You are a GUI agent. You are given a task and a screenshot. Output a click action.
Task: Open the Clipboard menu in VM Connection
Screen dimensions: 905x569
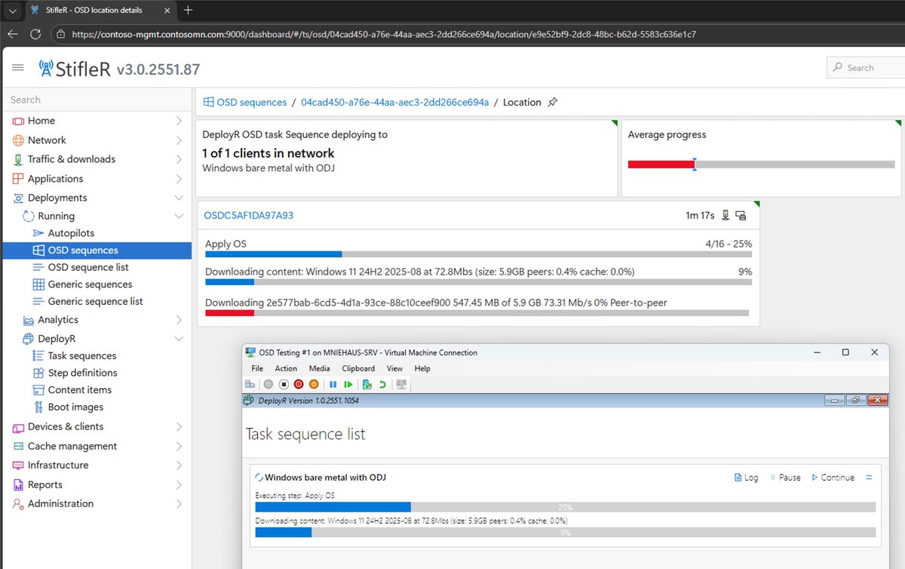click(x=358, y=368)
